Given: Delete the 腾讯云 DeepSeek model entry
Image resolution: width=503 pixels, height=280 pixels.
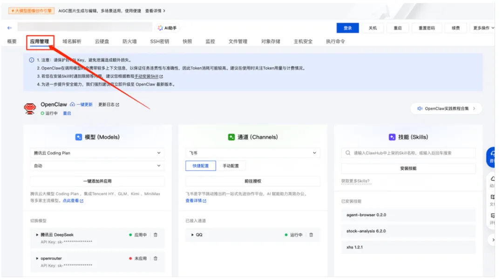Looking at the screenshot, I should (x=156, y=235).
